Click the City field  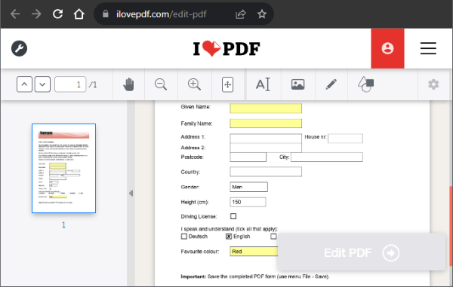pos(327,157)
